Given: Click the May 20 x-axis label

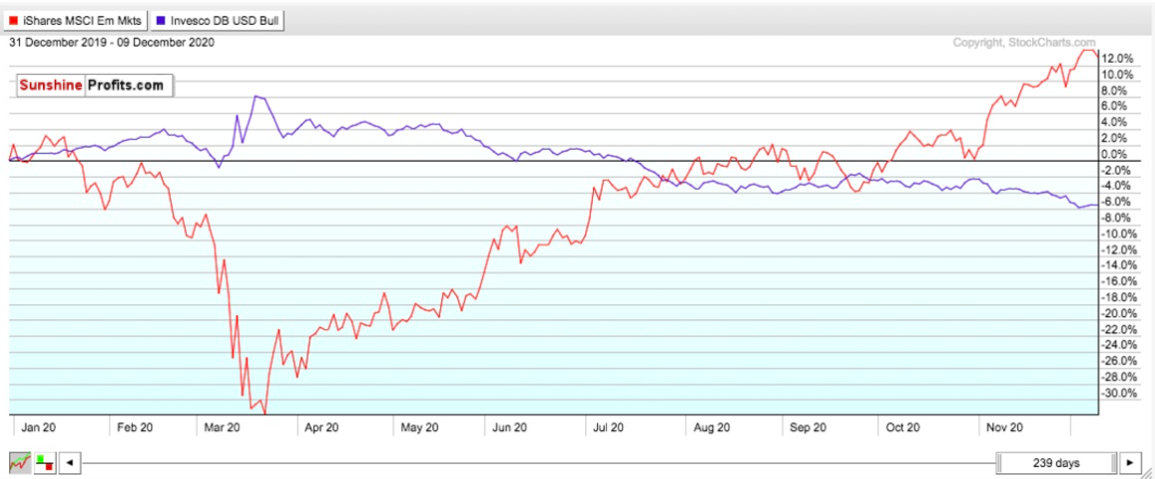Looking at the screenshot, I should pos(421,427).
